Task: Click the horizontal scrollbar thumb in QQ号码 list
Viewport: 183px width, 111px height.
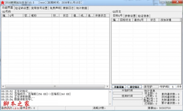Action: 55,86
